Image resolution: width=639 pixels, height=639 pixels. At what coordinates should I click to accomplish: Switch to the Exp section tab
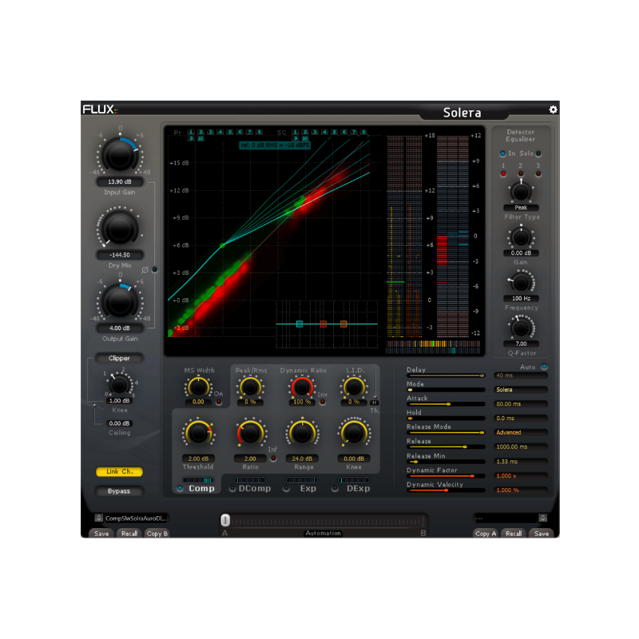[308, 488]
